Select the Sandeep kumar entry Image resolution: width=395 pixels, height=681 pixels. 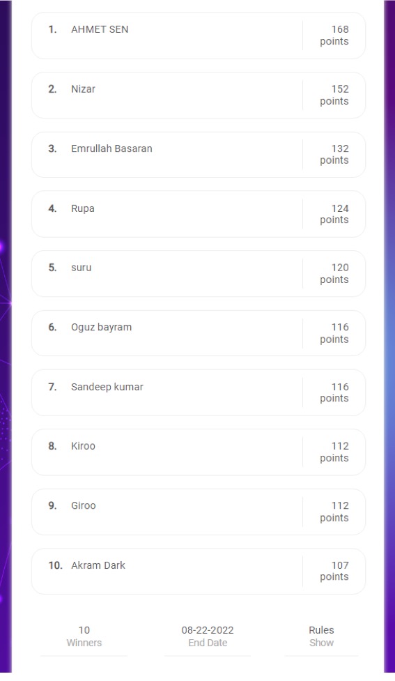[199, 392]
